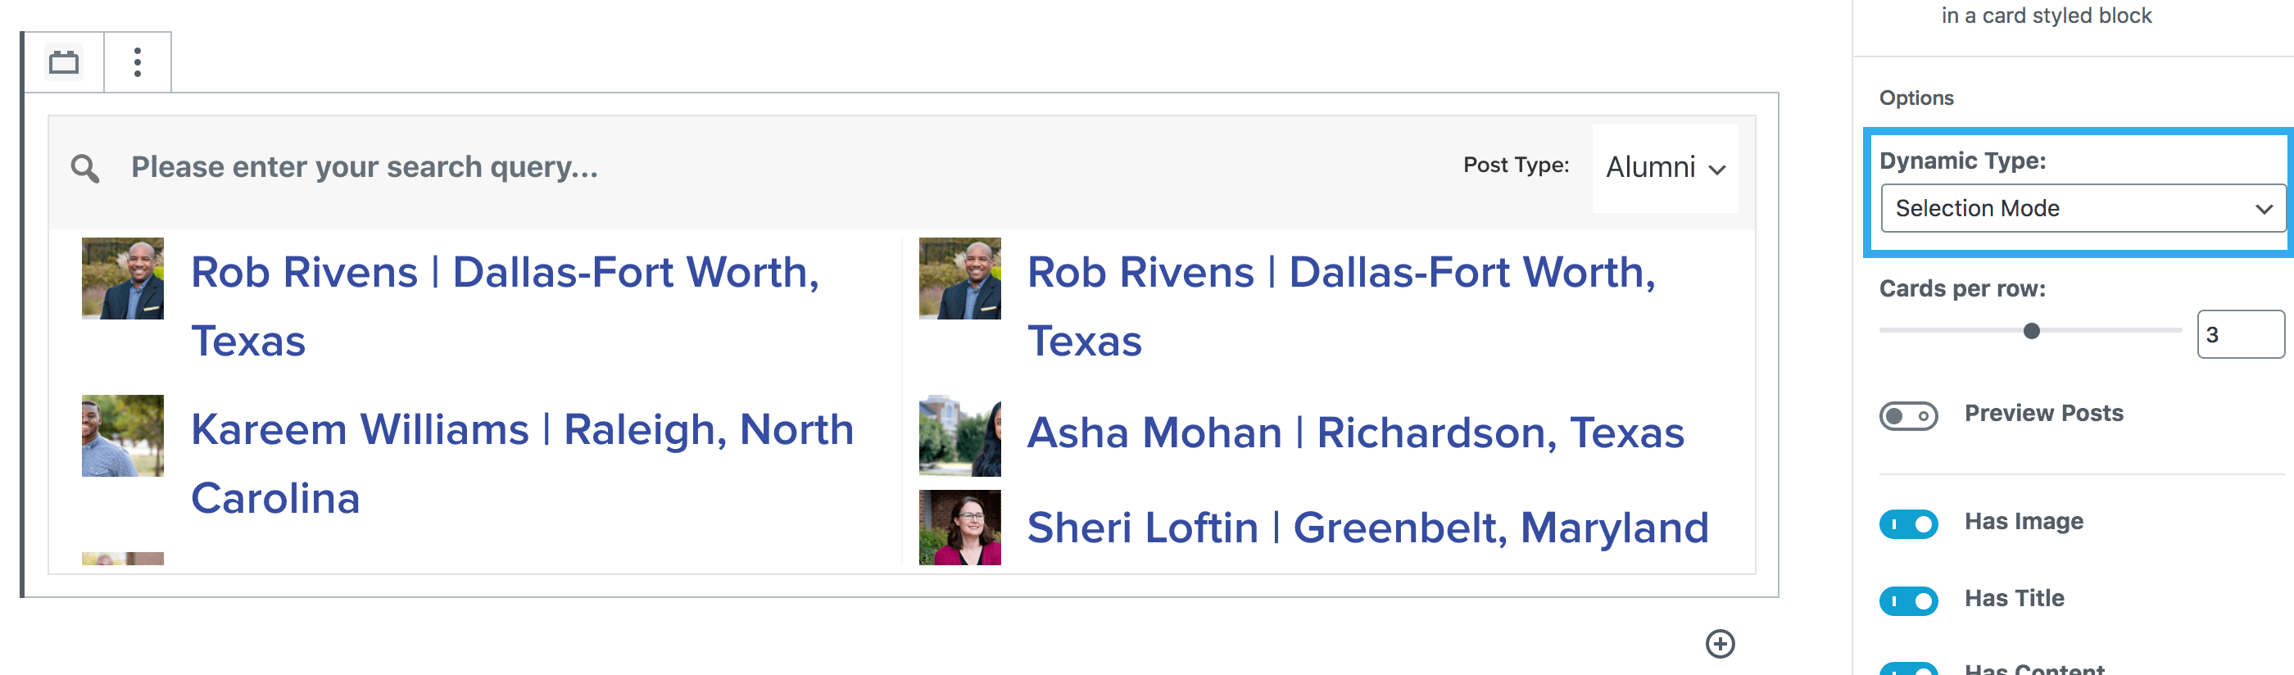Click the card block type icon
The image size is (2294, 675).
pos(64,62)
